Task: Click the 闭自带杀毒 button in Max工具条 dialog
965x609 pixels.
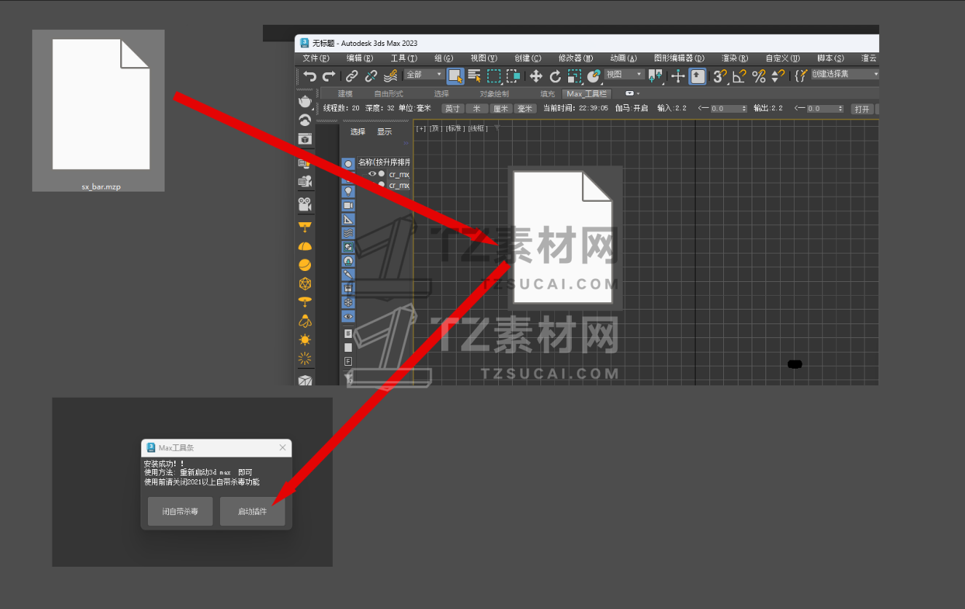Action: (180, 511)
